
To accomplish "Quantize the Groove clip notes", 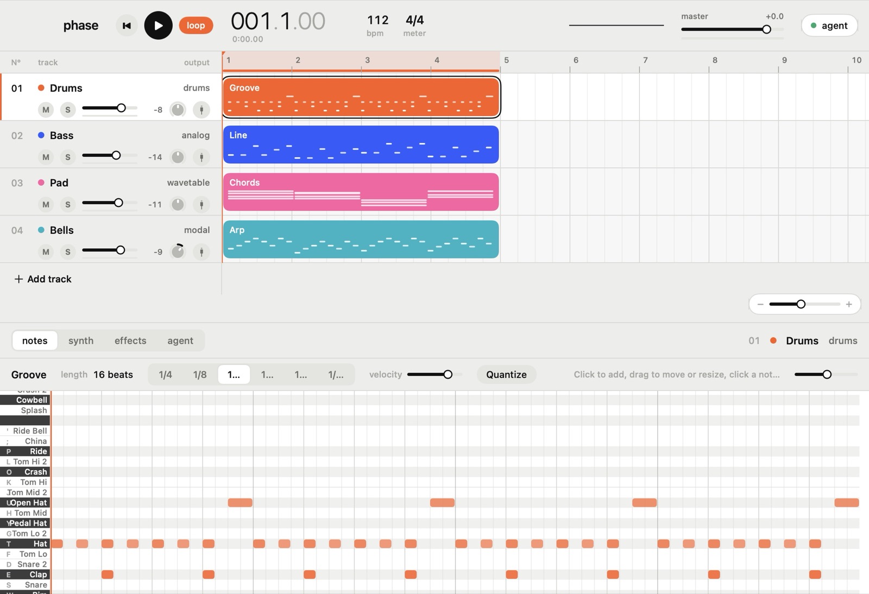I will pos(506,375).
